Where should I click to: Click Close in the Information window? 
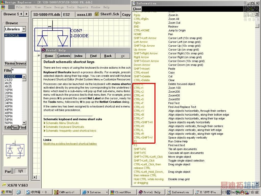click(x=137, y=9)
